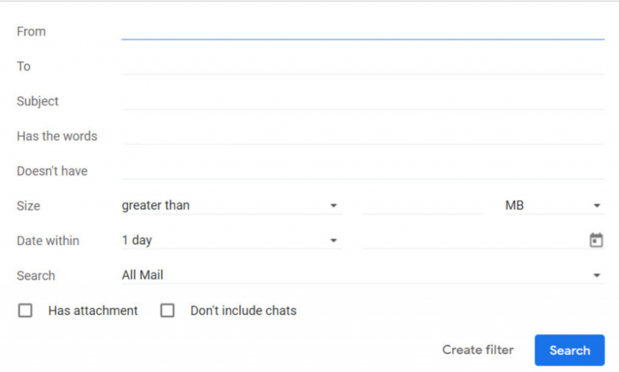Click the date input field beside the calendar icon

click(x=474, y=240)
